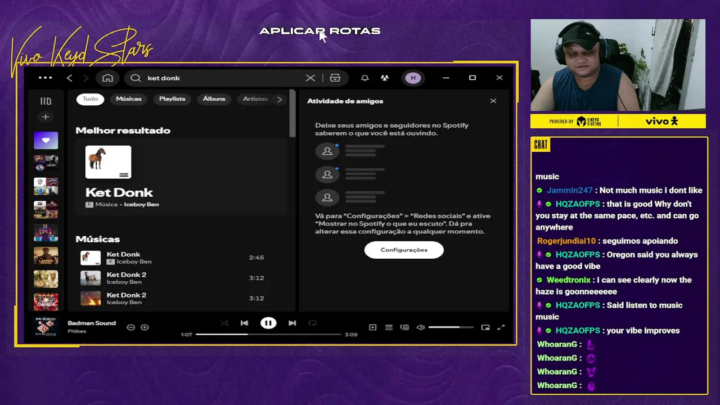The height and width of the screenshot is (405, 720).
Task: Open artist Phibes in player bar
Action: pos(77,331)
